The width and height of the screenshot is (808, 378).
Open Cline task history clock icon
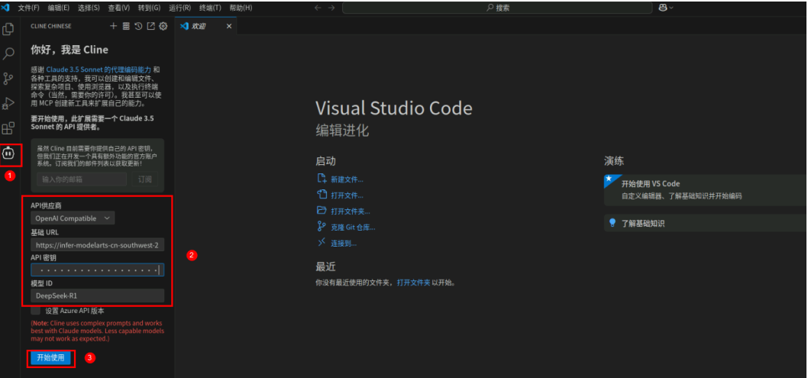pos(139,26)
